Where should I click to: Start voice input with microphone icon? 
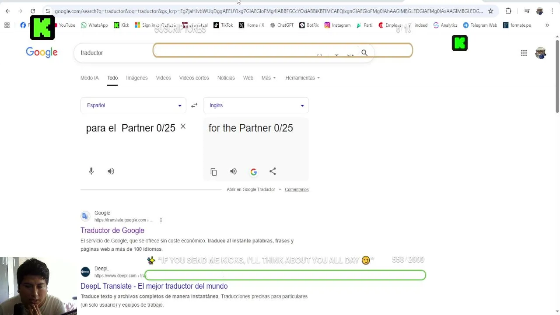point(91,171)
